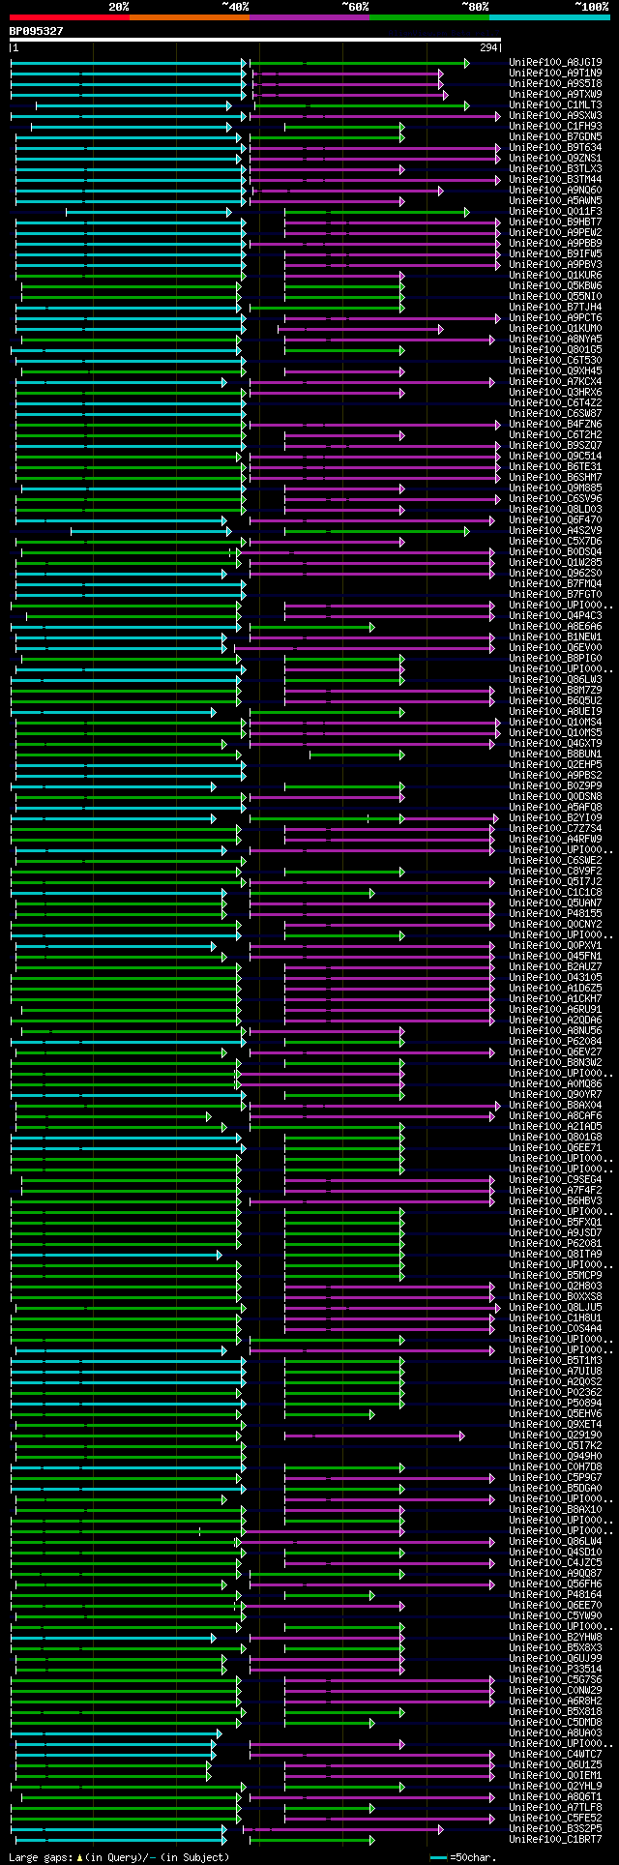Select the UniRef100_Q5KBW6 label
This screenshot has width=619, height=1865.
(555, 286)
